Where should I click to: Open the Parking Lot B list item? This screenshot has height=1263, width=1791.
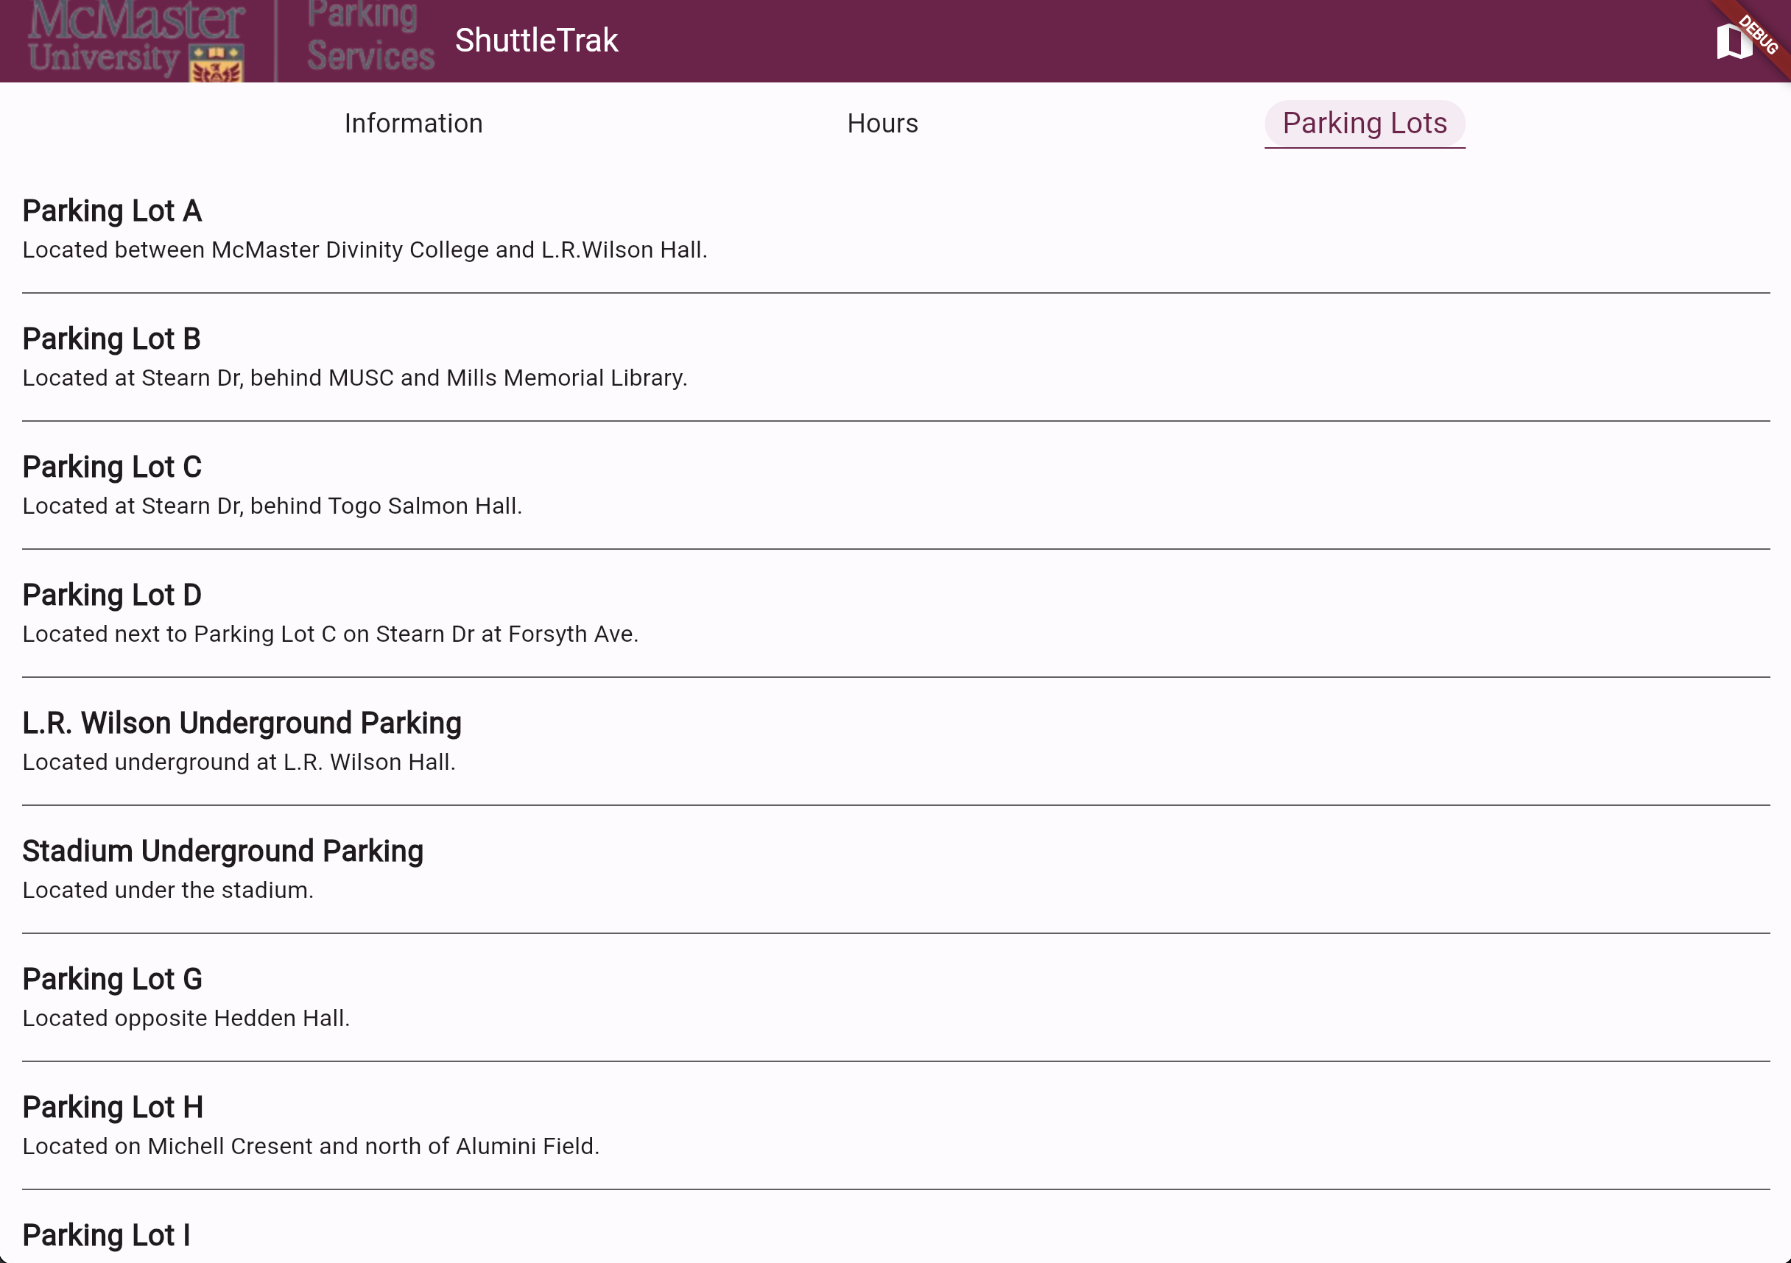pyautogui.click(x=110, y=339)
